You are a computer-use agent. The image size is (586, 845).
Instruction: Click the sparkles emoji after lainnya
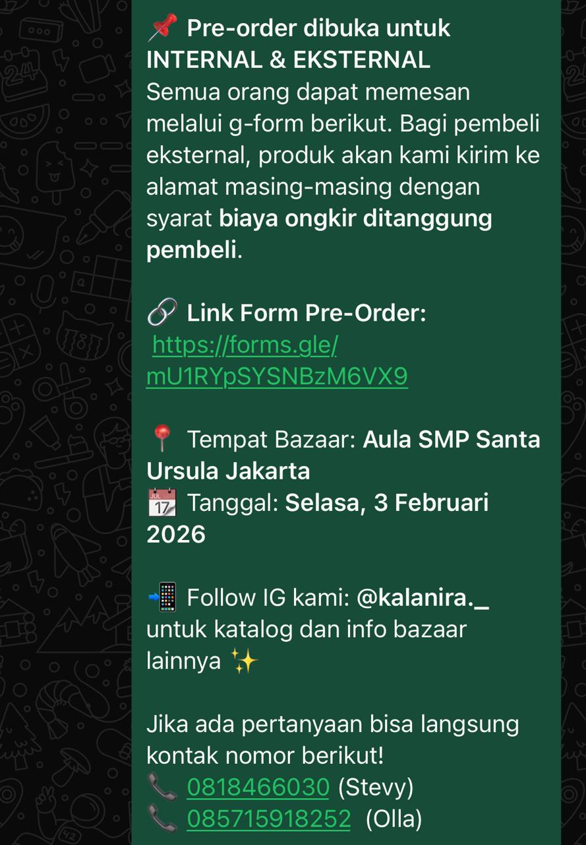tap(243, 661)
